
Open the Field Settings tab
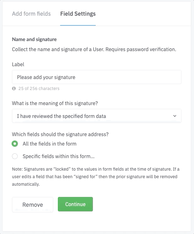(x=78, y=14)
